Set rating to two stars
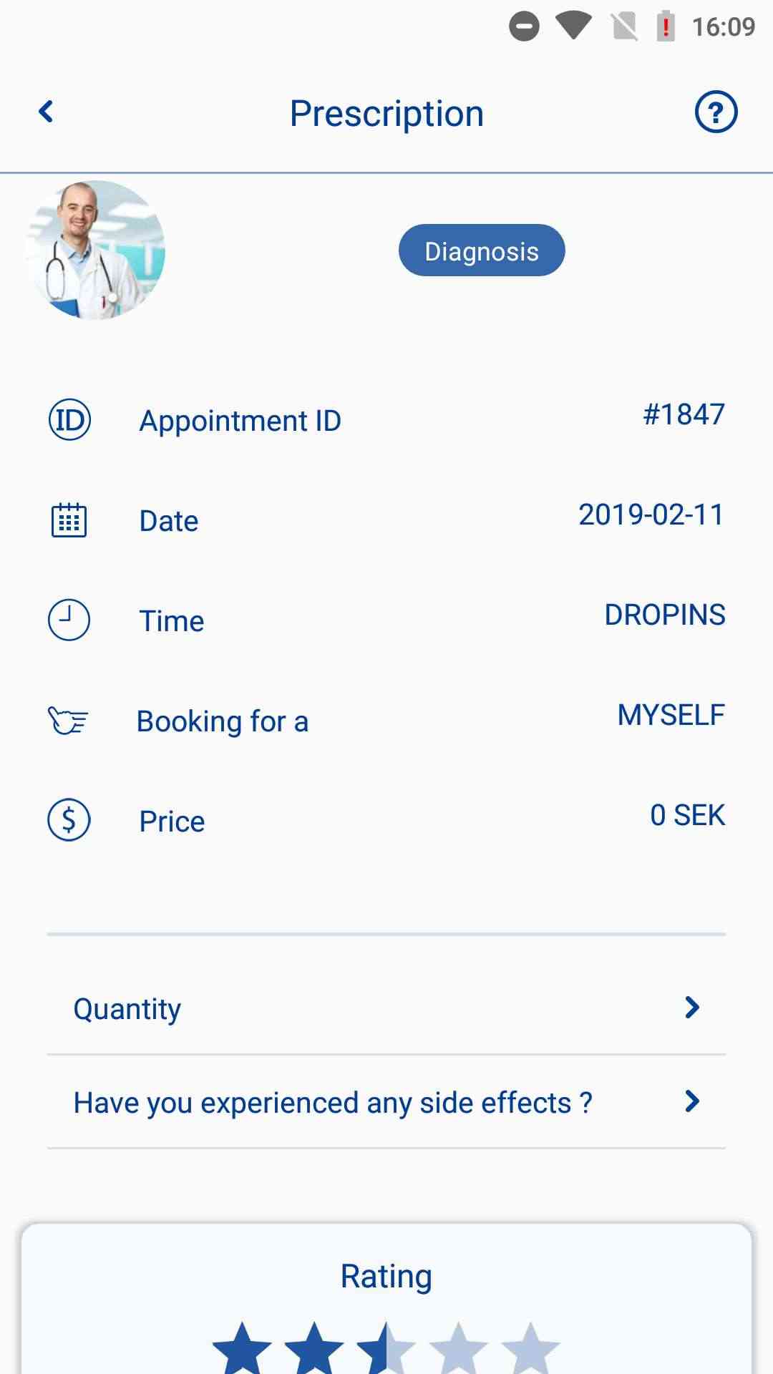This screenshot has width=773, height=1374. [314, 1350]
